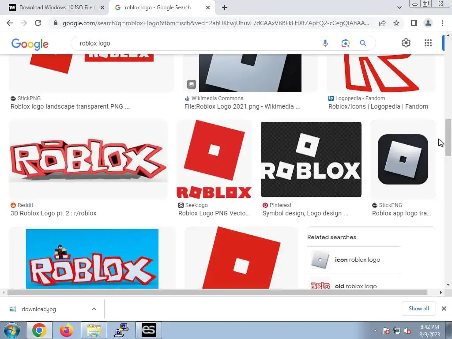Open the Chrome three-dot menu
452x339 pixels.
442,23
